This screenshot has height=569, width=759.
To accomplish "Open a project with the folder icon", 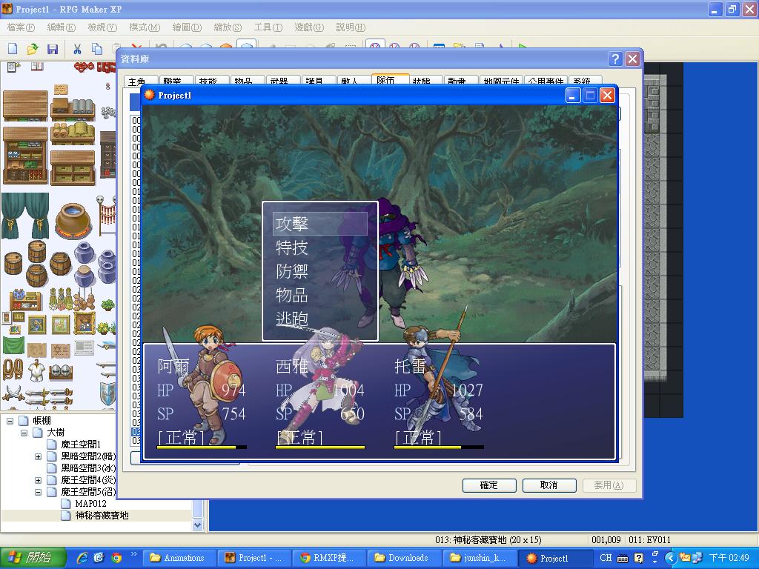I will coord(33,48).
